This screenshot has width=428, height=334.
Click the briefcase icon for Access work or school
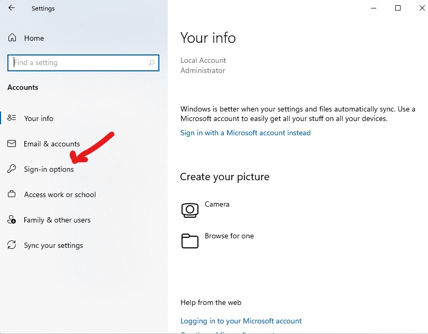click(x=12, y=194)
